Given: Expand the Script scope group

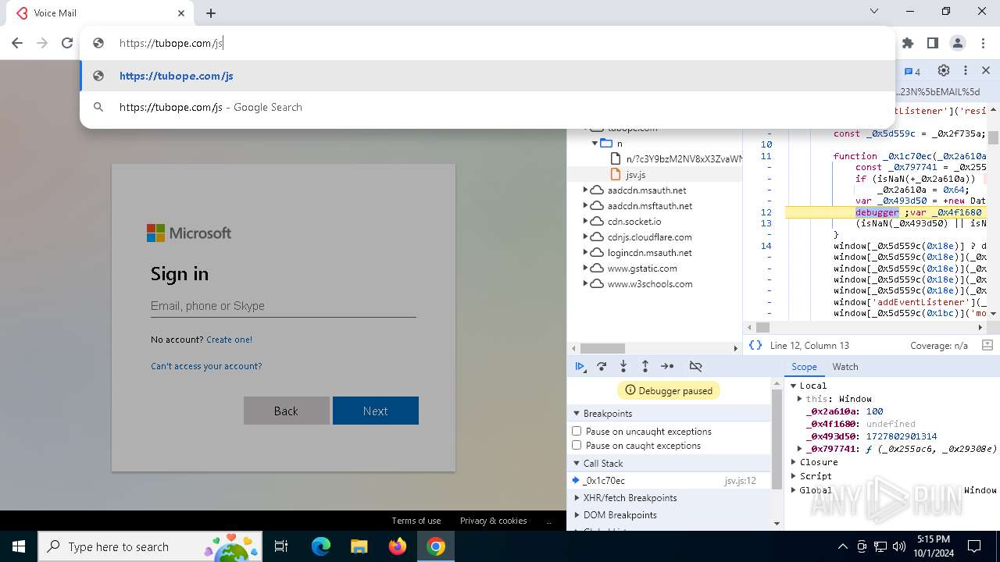Looking at the screenshot, I should (793, 476).
